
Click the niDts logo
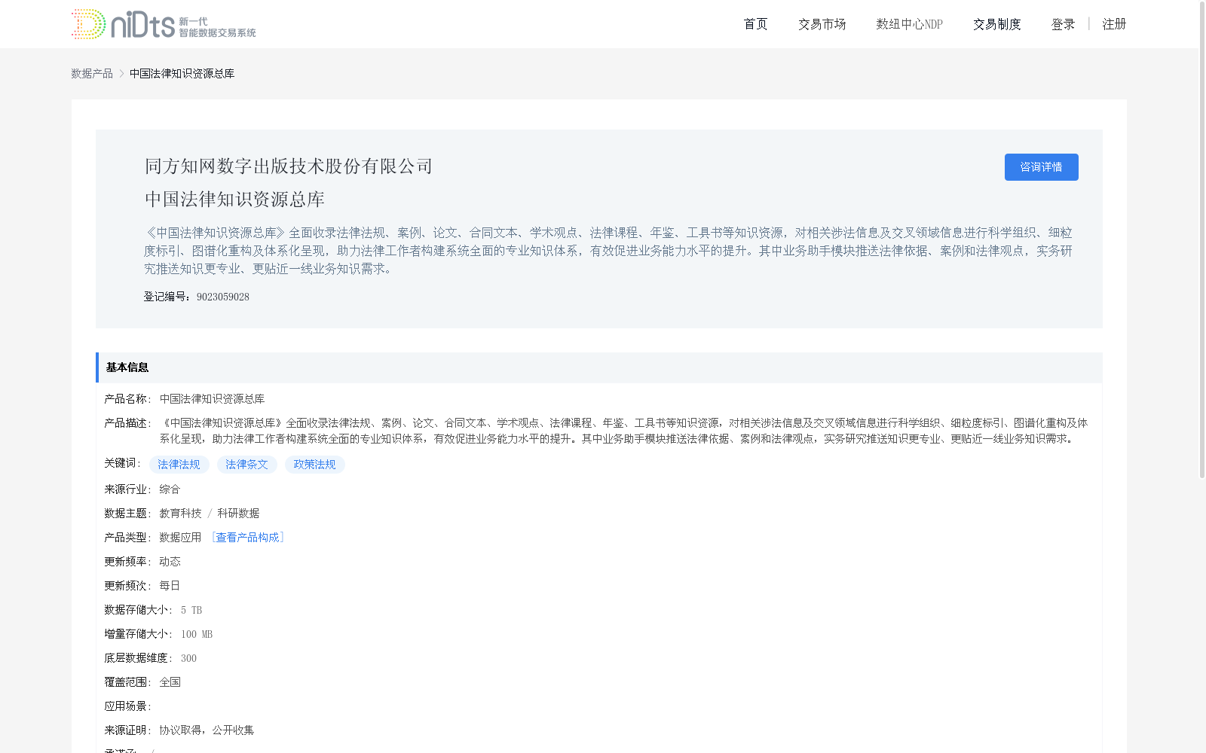tap(164, 24)
